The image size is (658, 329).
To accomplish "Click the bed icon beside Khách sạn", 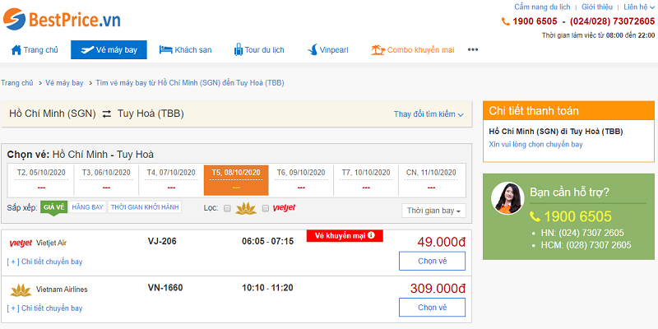I will 166,50.
